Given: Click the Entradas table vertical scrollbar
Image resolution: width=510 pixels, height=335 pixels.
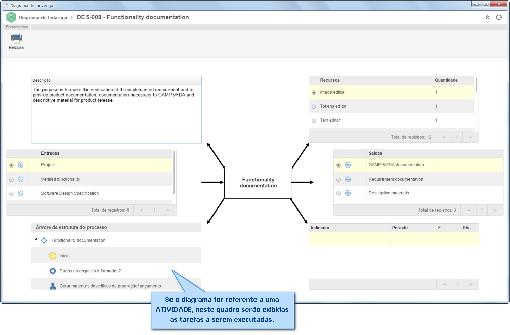Looking at the screenshot, I should (x=174, y=173).
